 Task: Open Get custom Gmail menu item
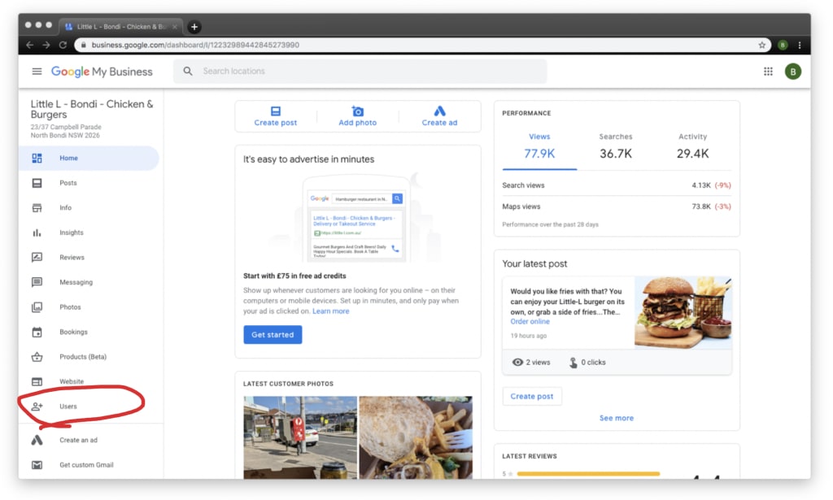click(x=86, y=465)
